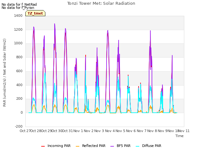Viewport: 203px width, 152px height.
Task: Click the 400 y-axis tick label
Action: pyautogui.click(x=19, y=85)
